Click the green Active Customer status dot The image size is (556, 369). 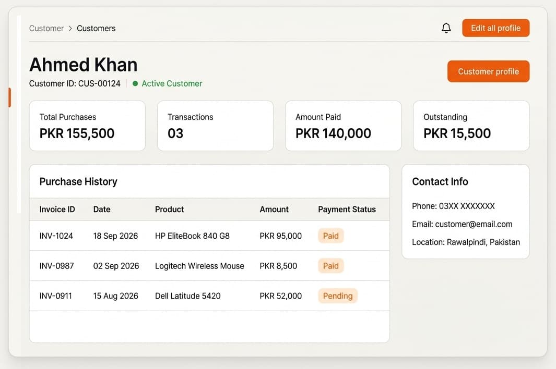tap(135, 83)
